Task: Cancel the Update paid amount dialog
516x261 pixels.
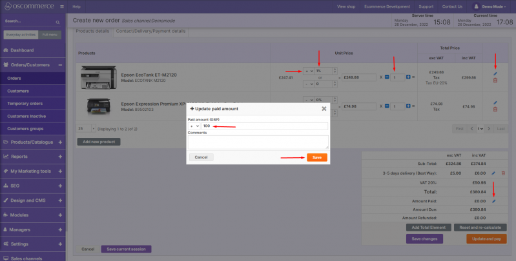Action: 201,157
